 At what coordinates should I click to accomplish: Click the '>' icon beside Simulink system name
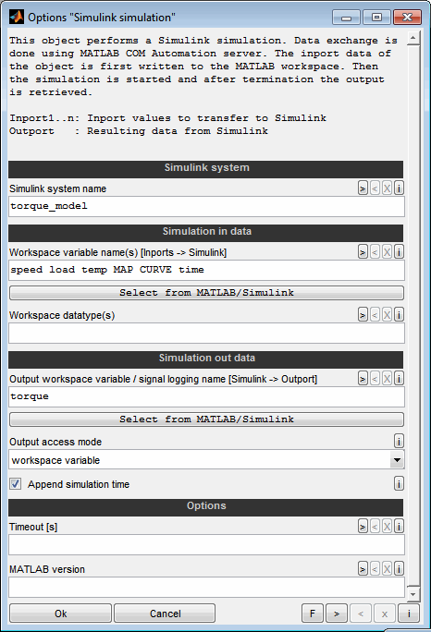click(x=363, y=188)
